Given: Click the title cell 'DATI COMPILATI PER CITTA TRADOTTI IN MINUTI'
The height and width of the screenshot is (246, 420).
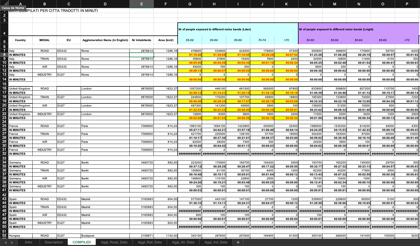Looking at the screenshot, I should pyautogui.click(x=53, y=10).
